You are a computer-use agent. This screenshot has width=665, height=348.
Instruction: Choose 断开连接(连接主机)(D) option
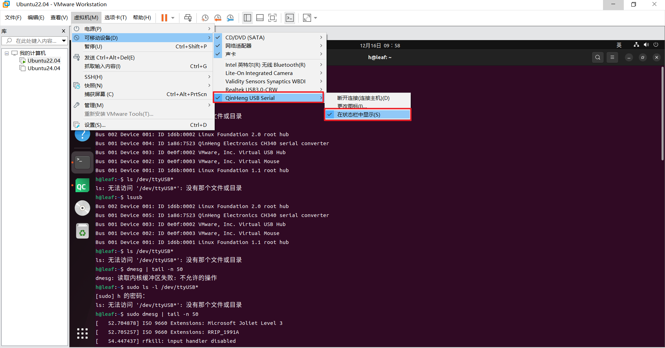(368, 98)
